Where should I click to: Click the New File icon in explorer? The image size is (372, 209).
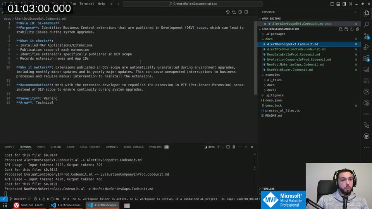point(341,29)
